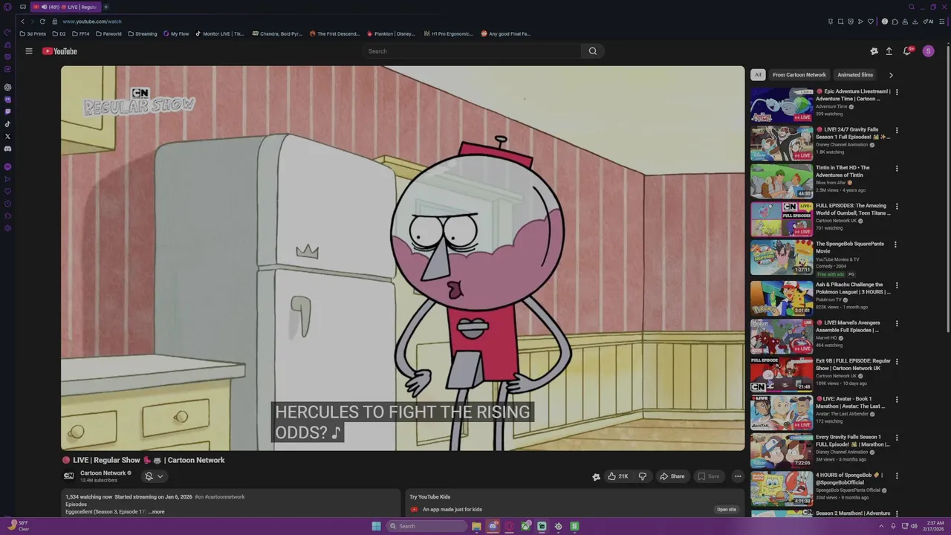Open TikTok in the browser sidebar
The height and width of the screenshot is (535, 951).
point(7,124)
